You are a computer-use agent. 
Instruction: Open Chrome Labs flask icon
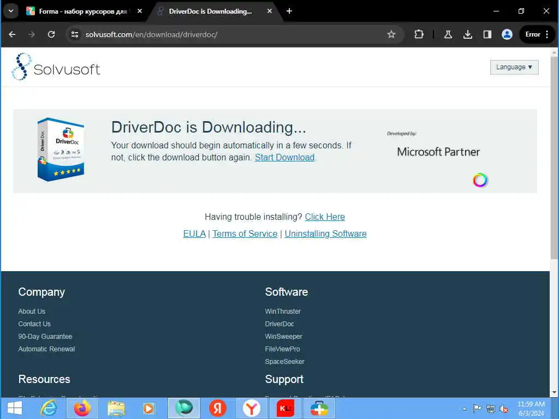(x=448, y=34)
